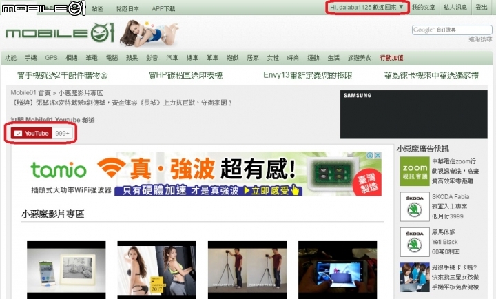
Task: Select the red 行動加值 tab
Action: pyautogui.click(x=391, y=58)
